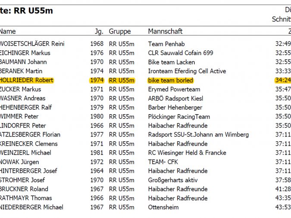Click the WOISETSCHLÄGER Reini name entry
The height and width of the screenshot is (218, 291).
[32, 44]
